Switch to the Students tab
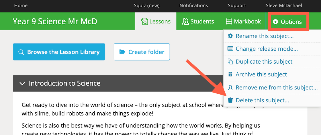321x135 pixels. click(x=198, y=21)
